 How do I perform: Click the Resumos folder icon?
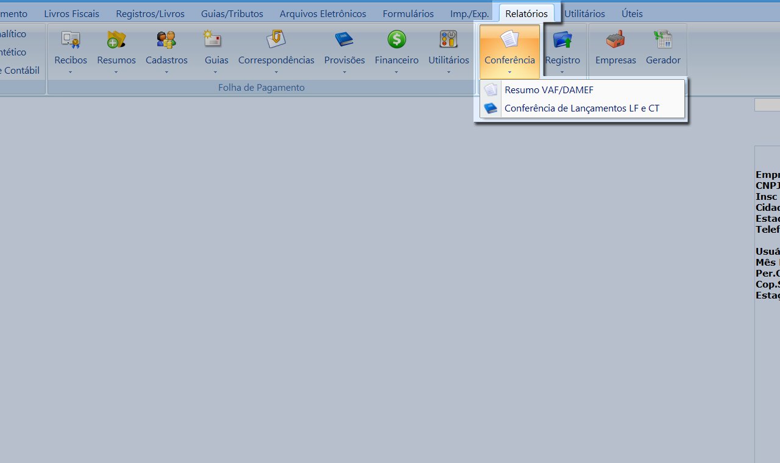(116, 40)
